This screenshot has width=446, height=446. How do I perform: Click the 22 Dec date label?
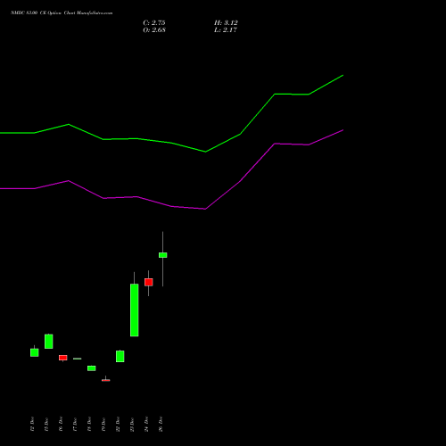click(118, 425)
